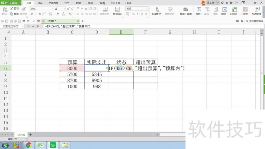Screen dimensions: 265x149
Task: Confirm formula with green checkmark
Action: (33, 26)
